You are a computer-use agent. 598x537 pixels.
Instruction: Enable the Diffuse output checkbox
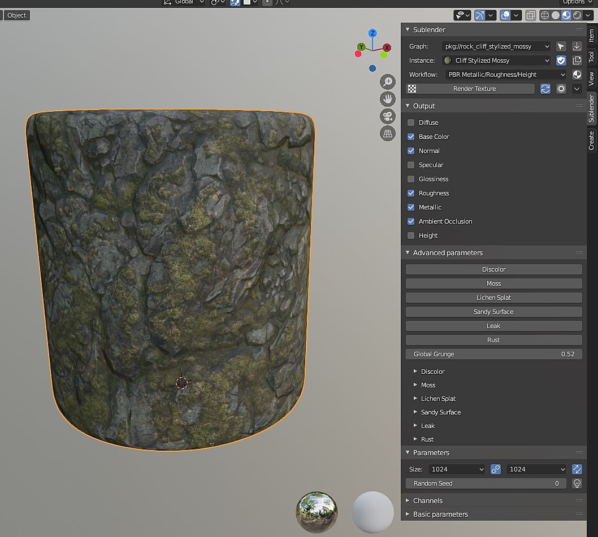pos(411,123)
